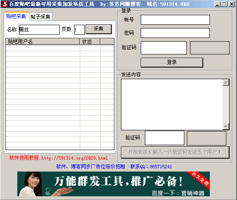Click the send-section 验证码 input field
The image size is (237, 200).
point(165,138)
